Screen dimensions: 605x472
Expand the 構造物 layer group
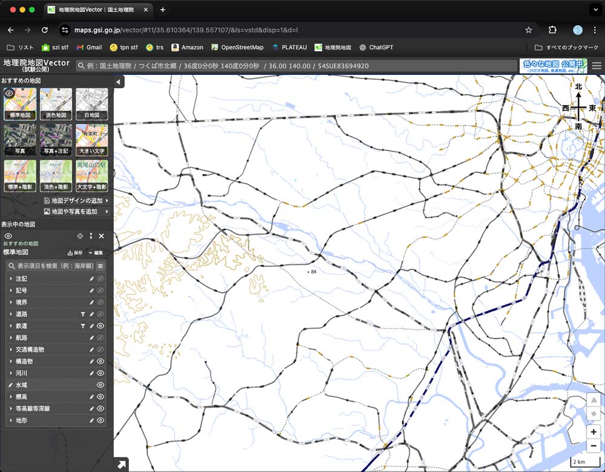click(10, 361)
